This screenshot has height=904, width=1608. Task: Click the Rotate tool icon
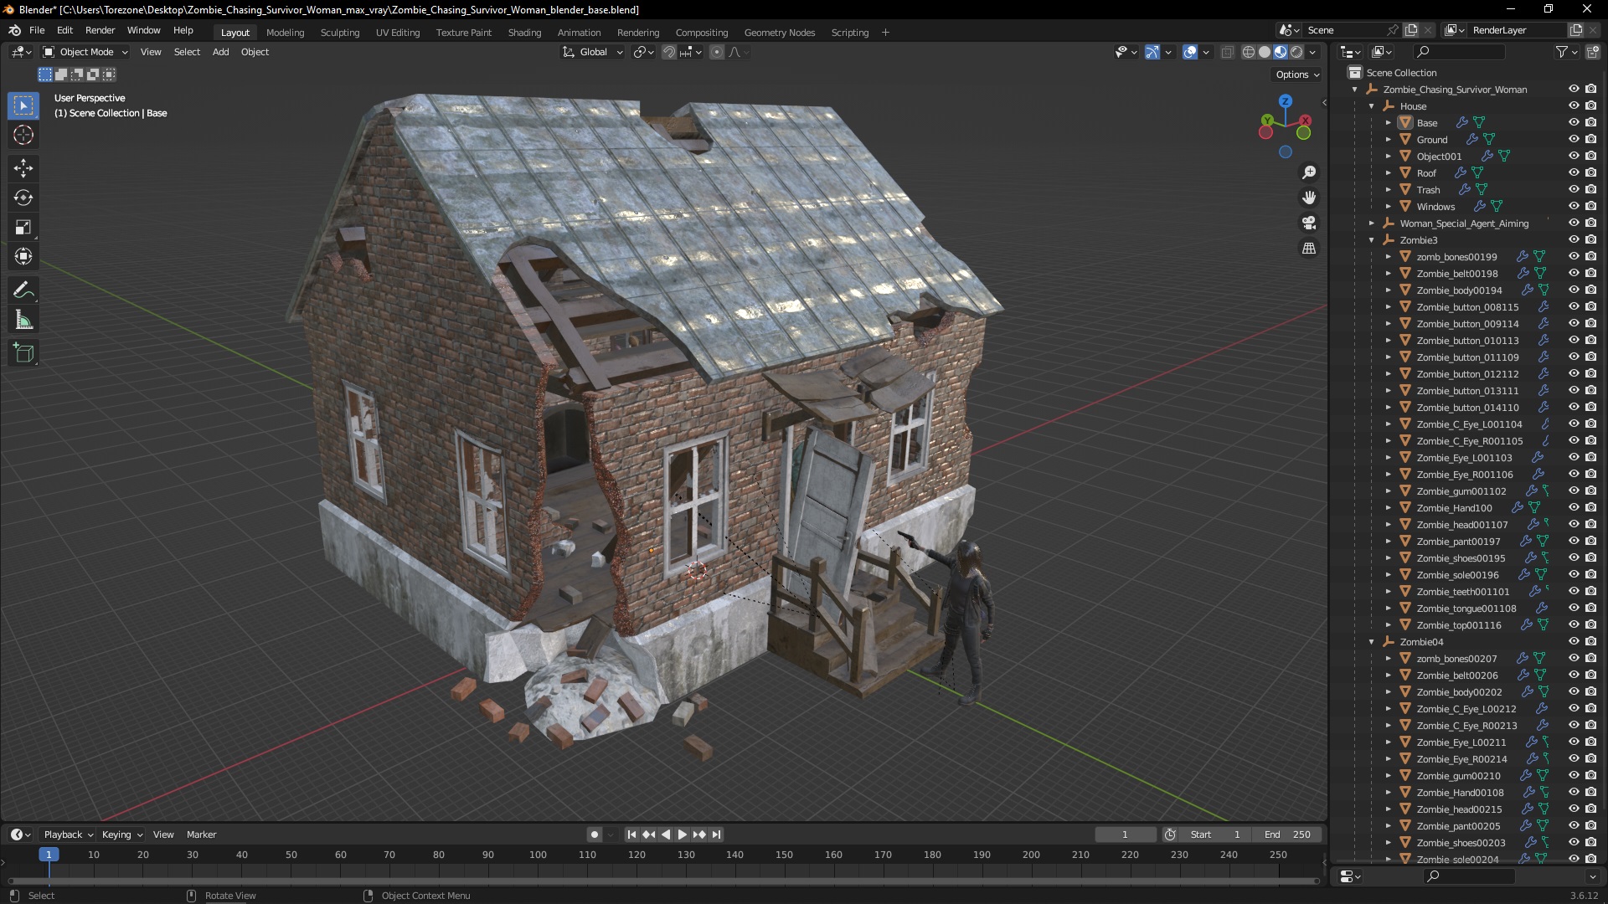tap(24, 197)
